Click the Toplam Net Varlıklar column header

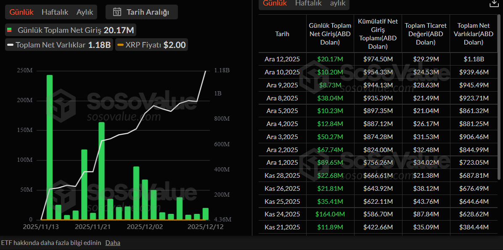473,34
